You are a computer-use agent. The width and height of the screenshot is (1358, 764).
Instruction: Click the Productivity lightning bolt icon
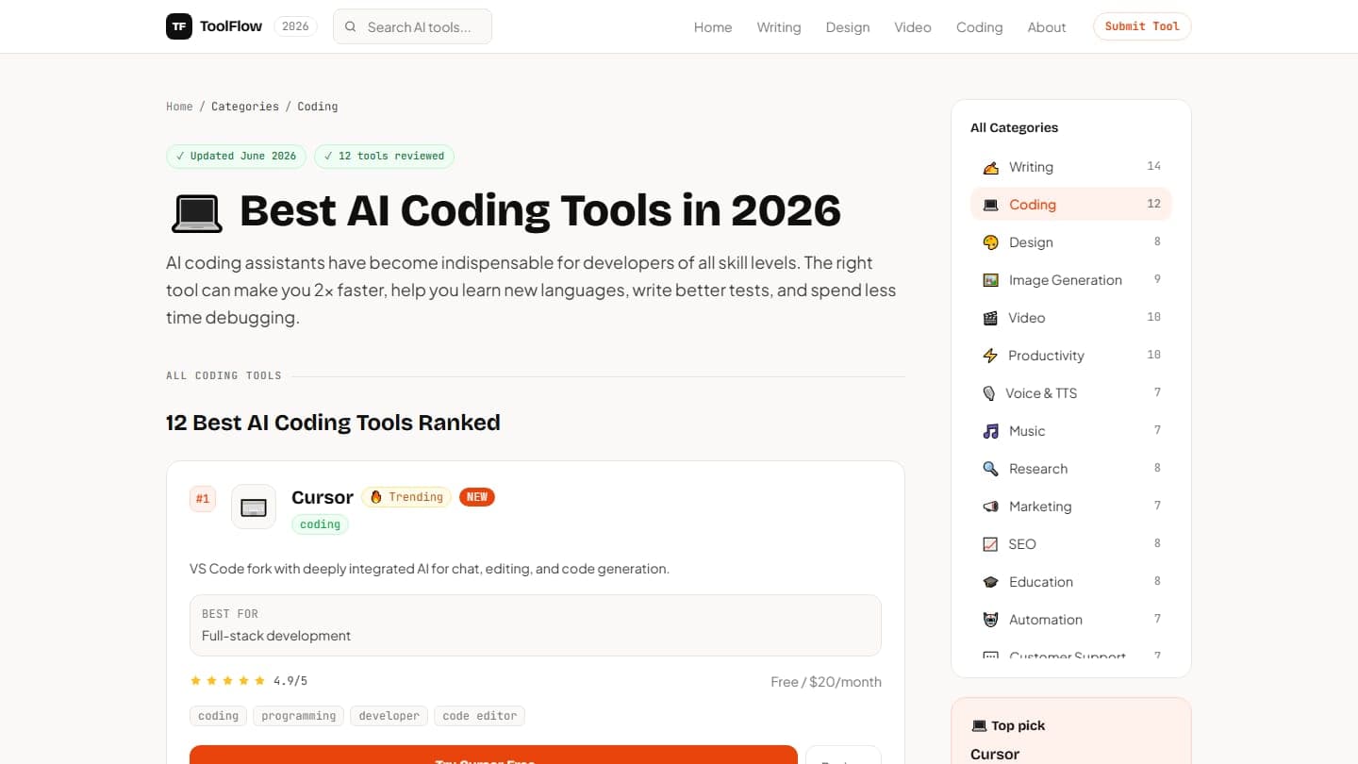990,356
